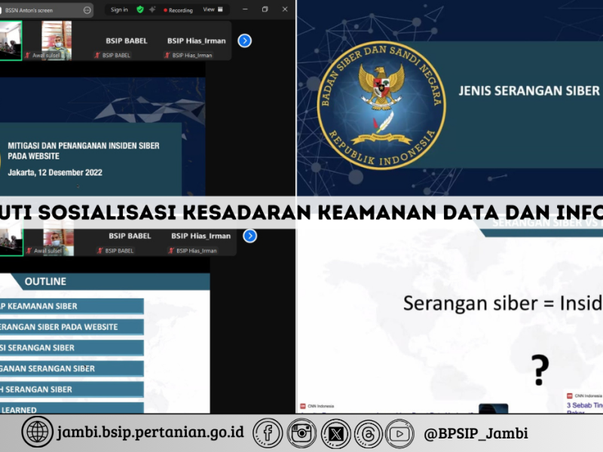Open the View layout menu
603x452 pixels.
point(213,10)
